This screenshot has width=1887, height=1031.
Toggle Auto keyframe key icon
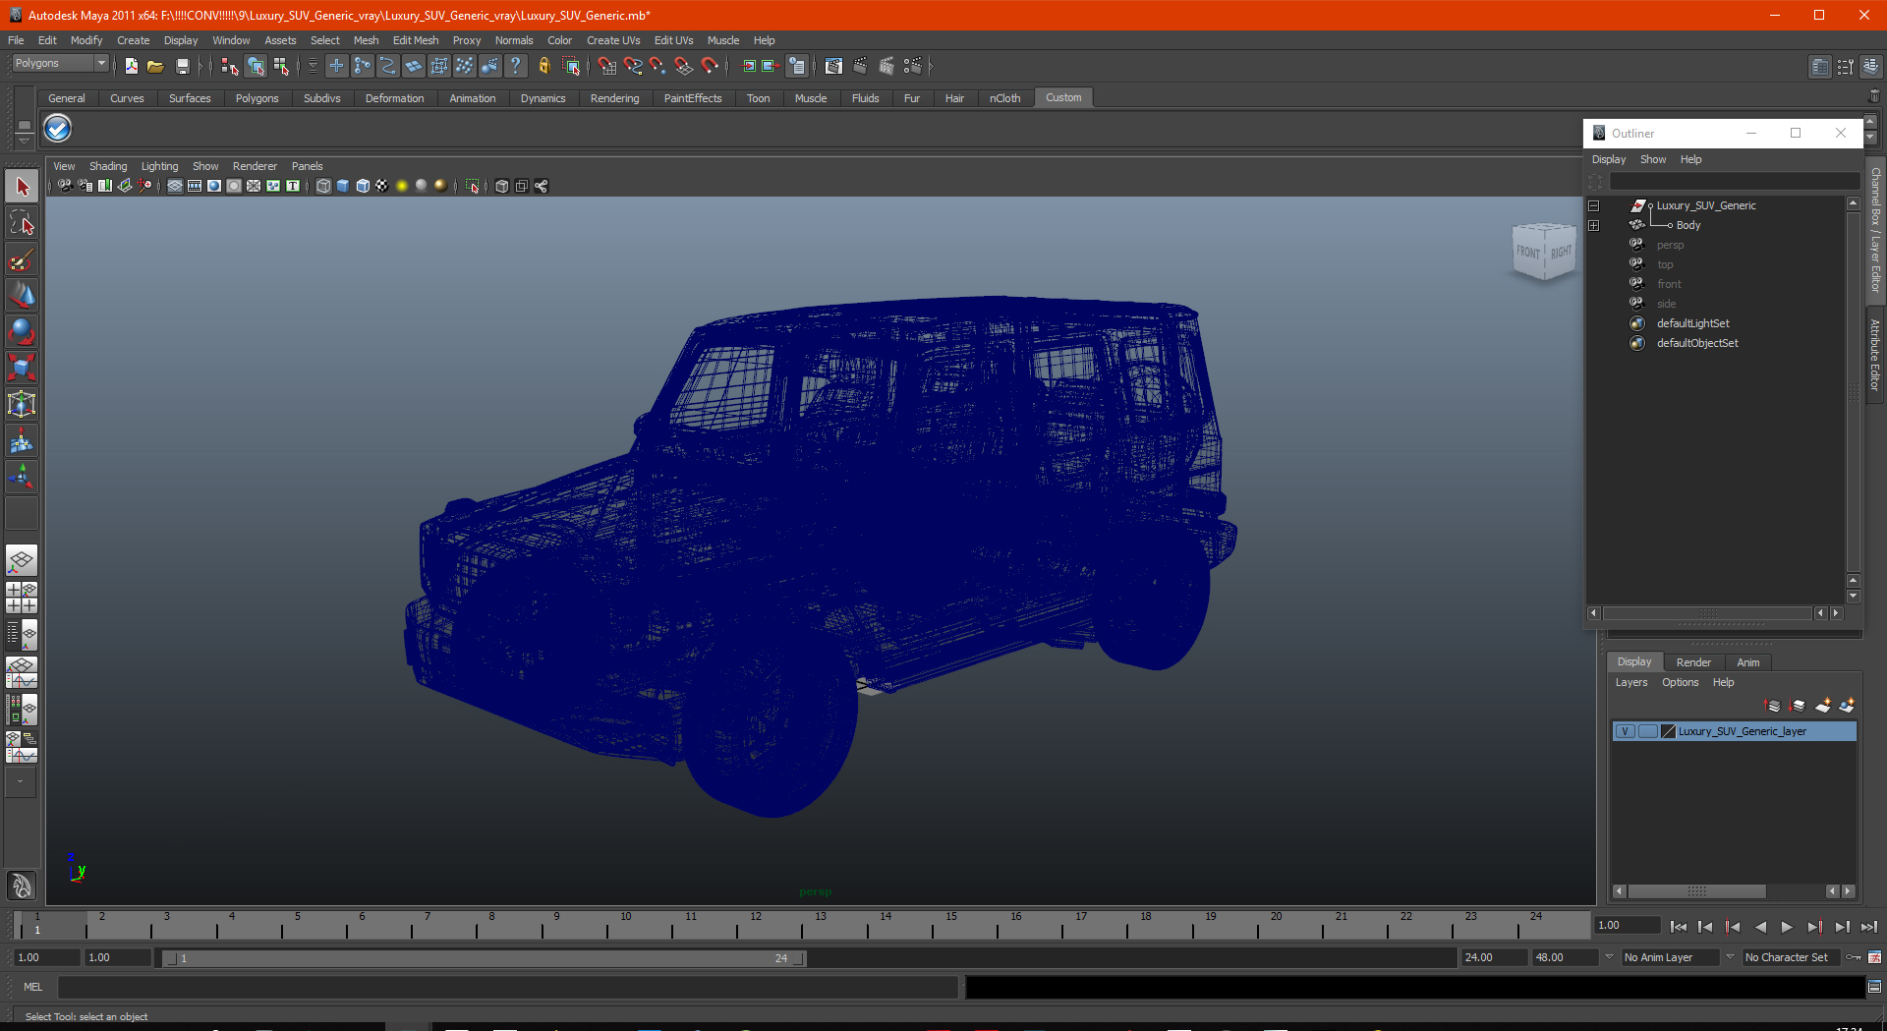tap(1854, 957)
